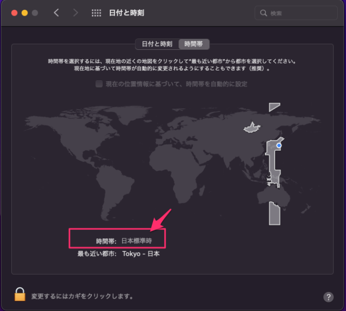
Task: Open help with the question mark button
Action: pyautogui.click(x=328, y=297)
